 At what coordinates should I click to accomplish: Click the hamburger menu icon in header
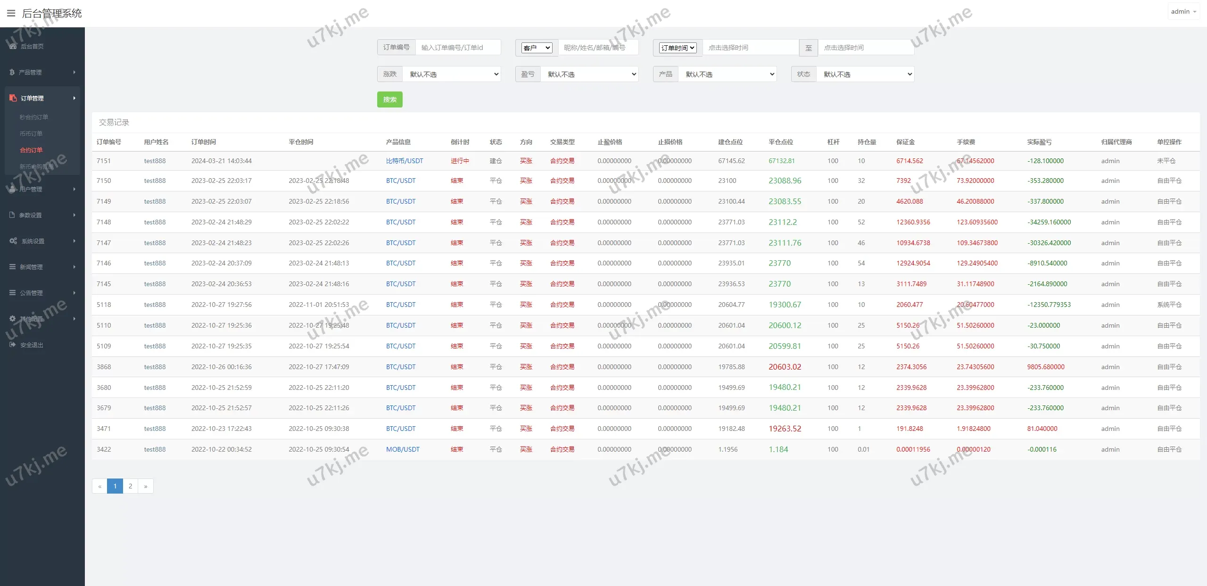[x=11, y=13]
